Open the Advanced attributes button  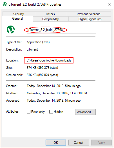click(x=85, y=112)
